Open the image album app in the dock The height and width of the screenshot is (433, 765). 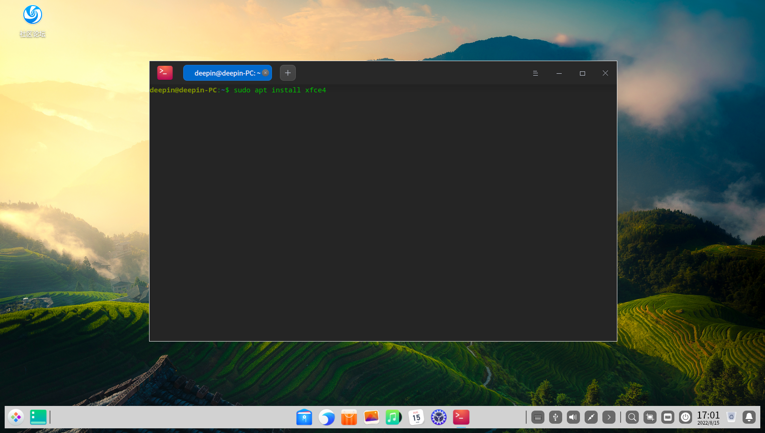(x=372, y=417)
